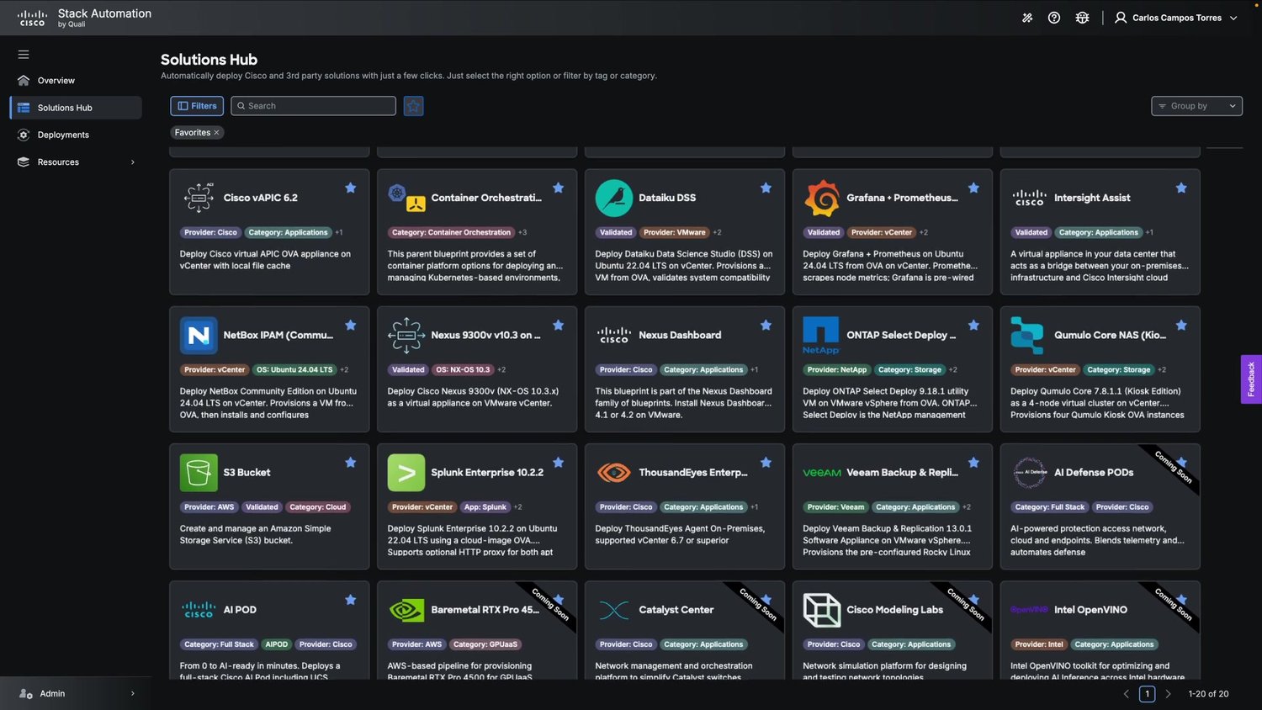Expand +2 tags on Splunk Enterprise card
This screenshot has width=1262, height=710.
point(517,507)
